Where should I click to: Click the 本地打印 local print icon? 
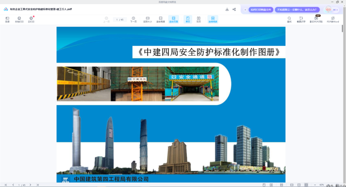(19, 19)
